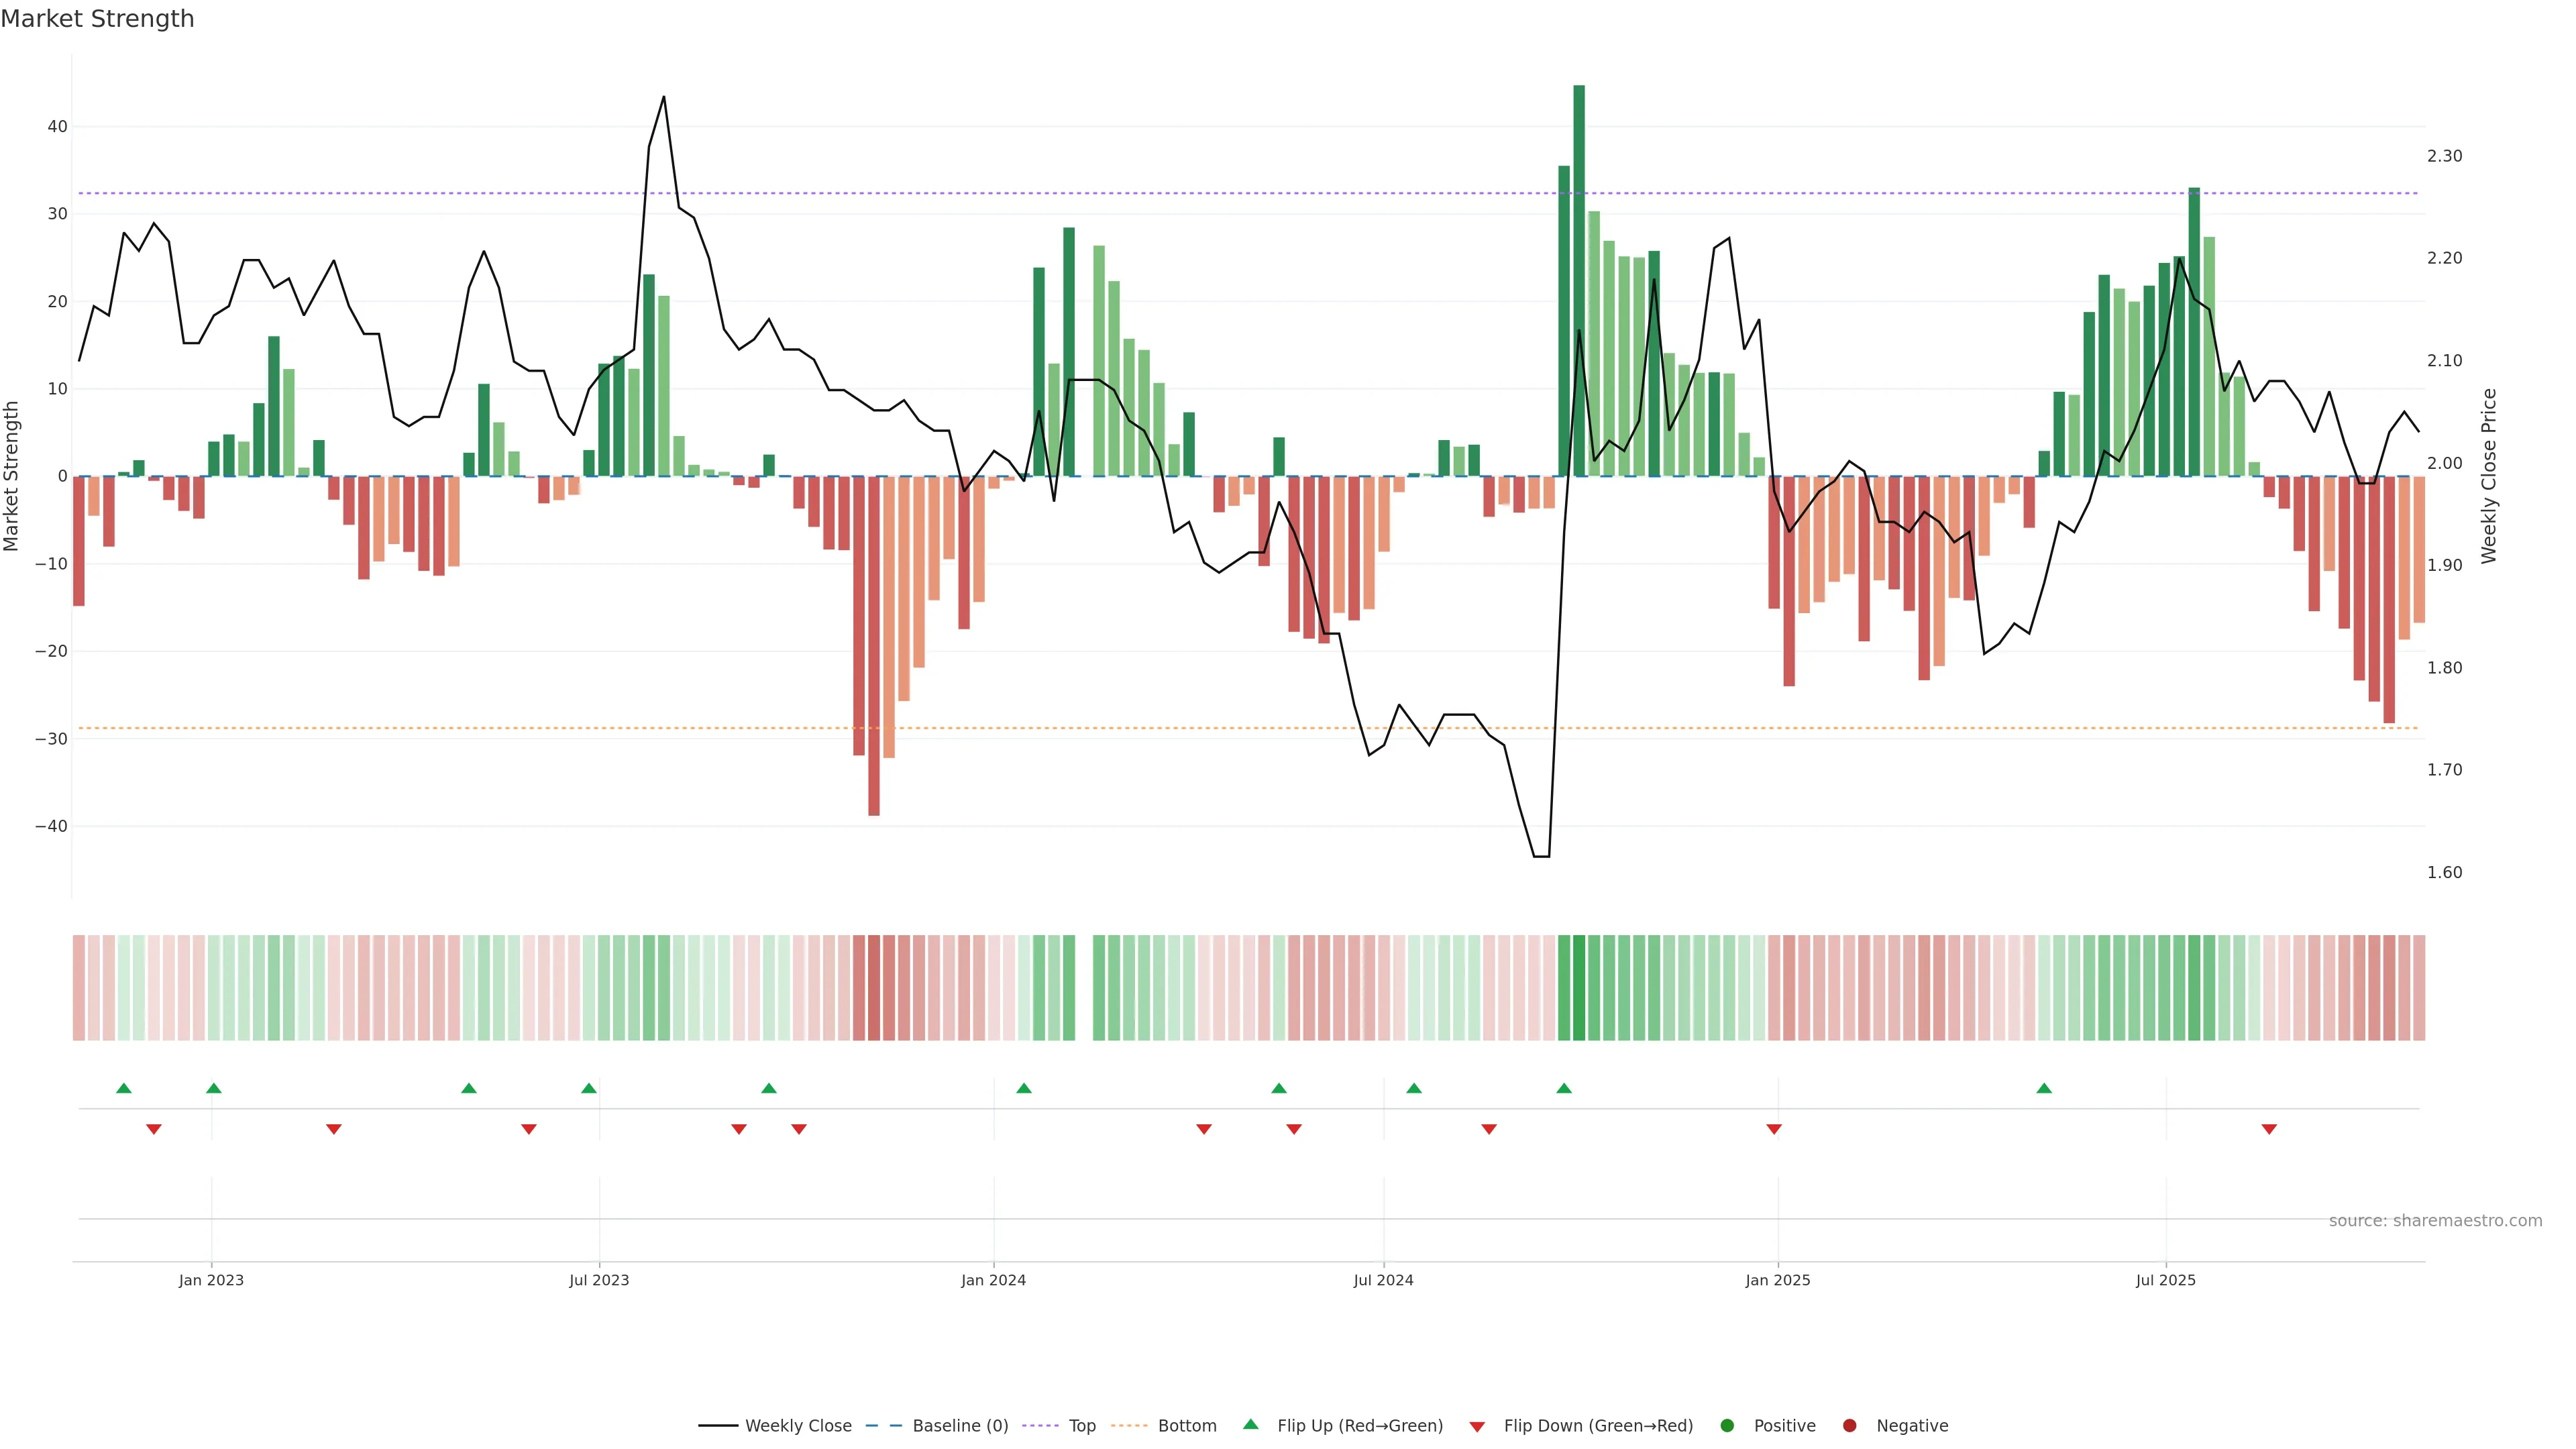The height and width of the screenshot is (1449, 2576).
Task: Click the Positive green circle legend icon
Action: [1727, 1425]
